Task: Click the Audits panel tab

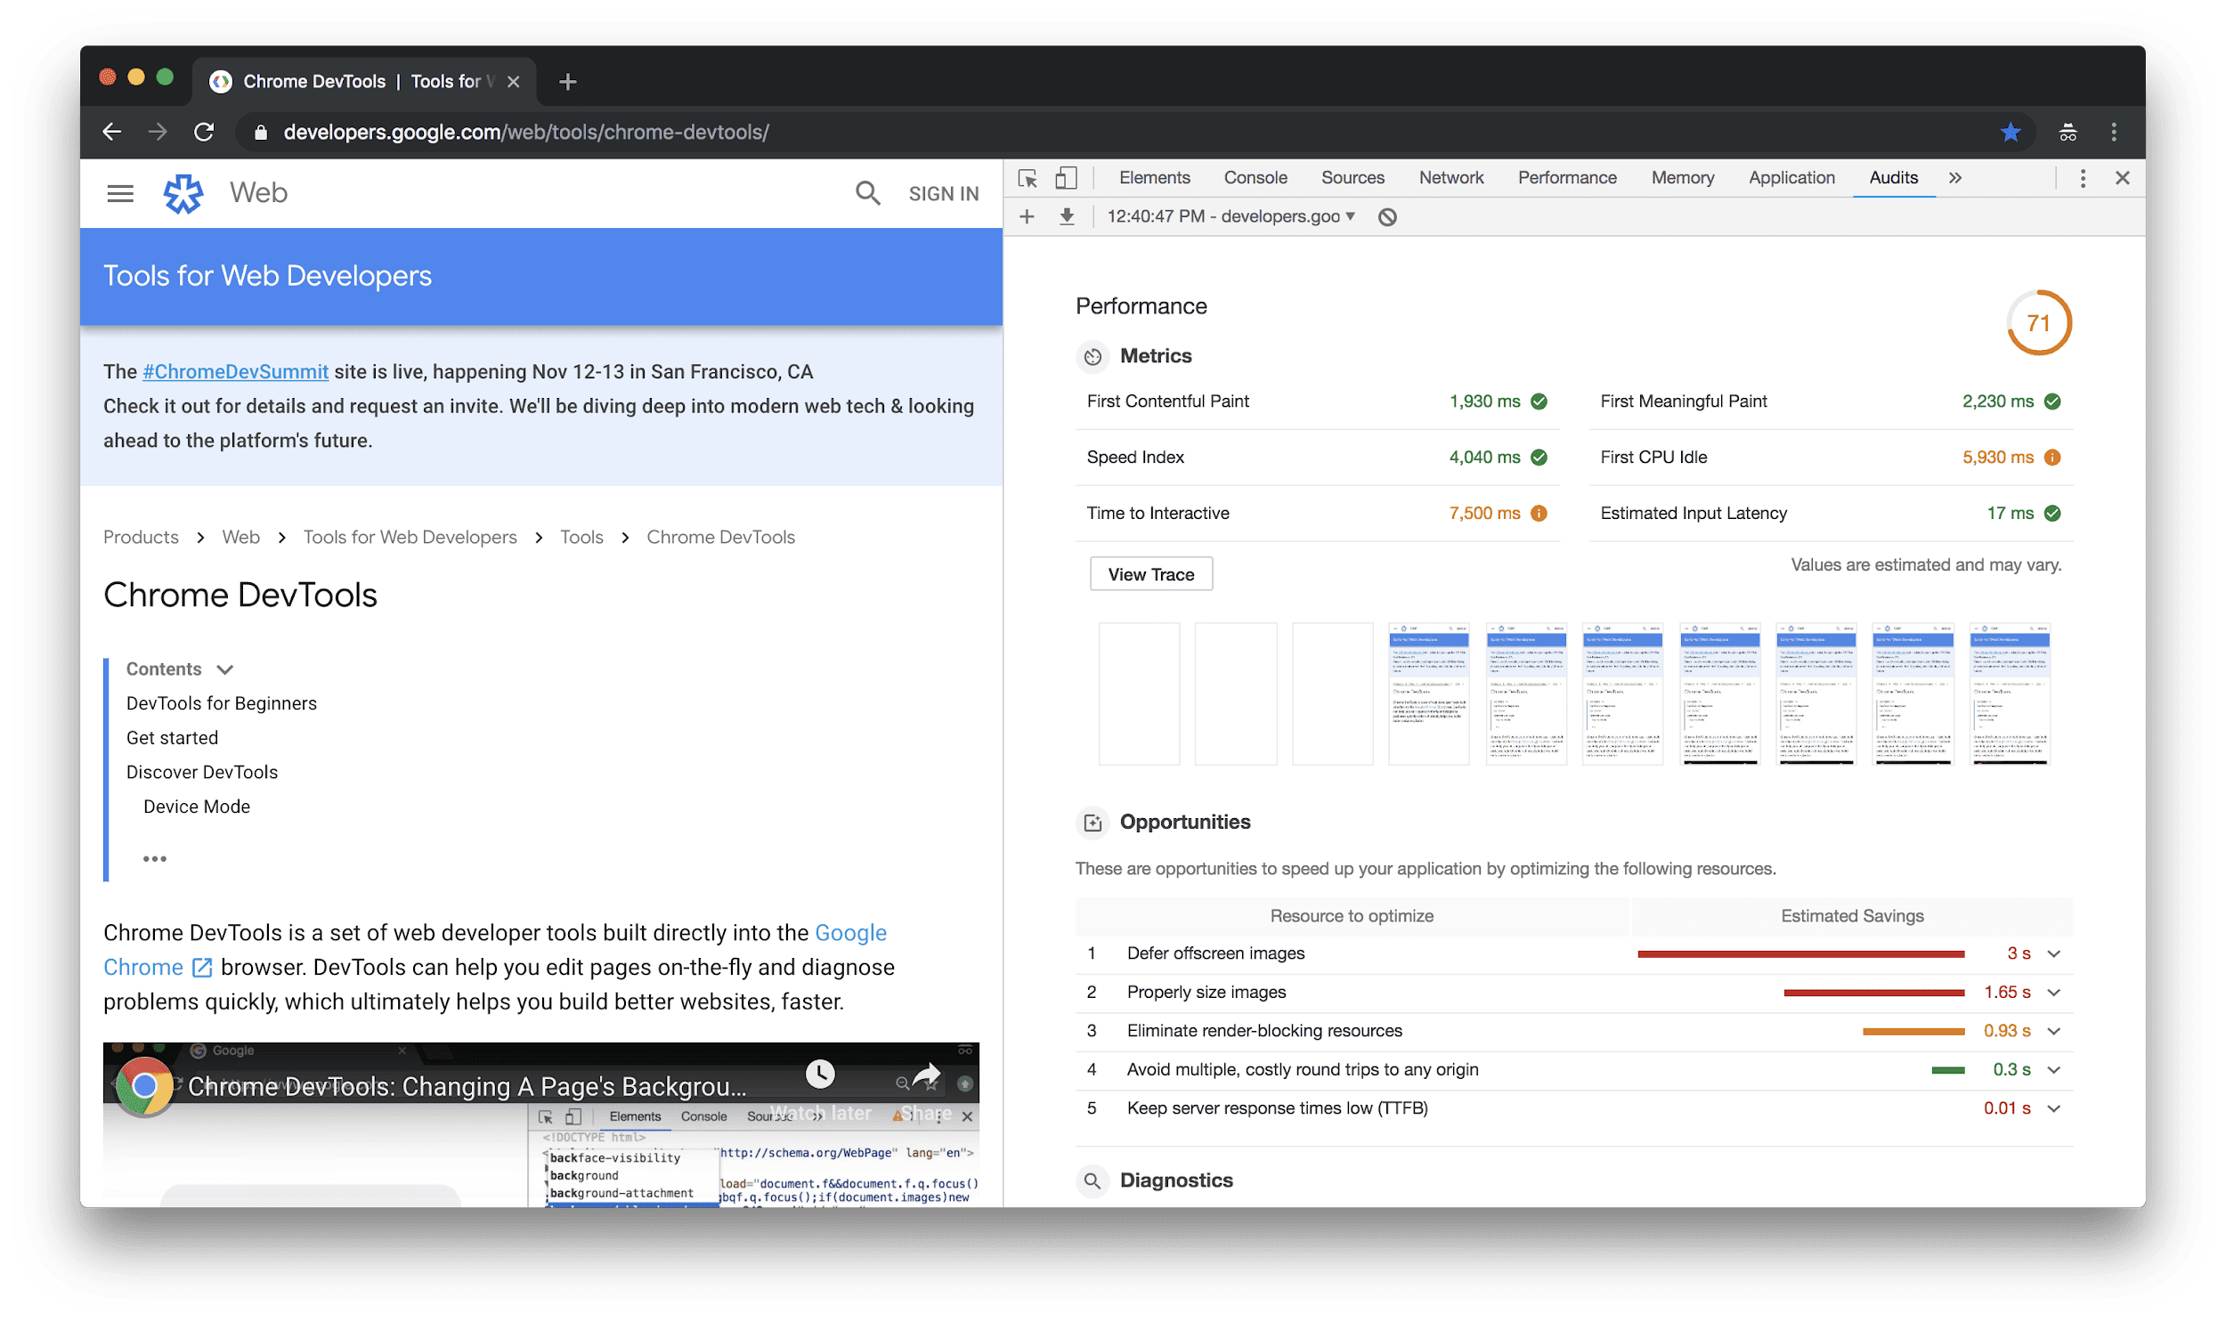Action: 1890,176
